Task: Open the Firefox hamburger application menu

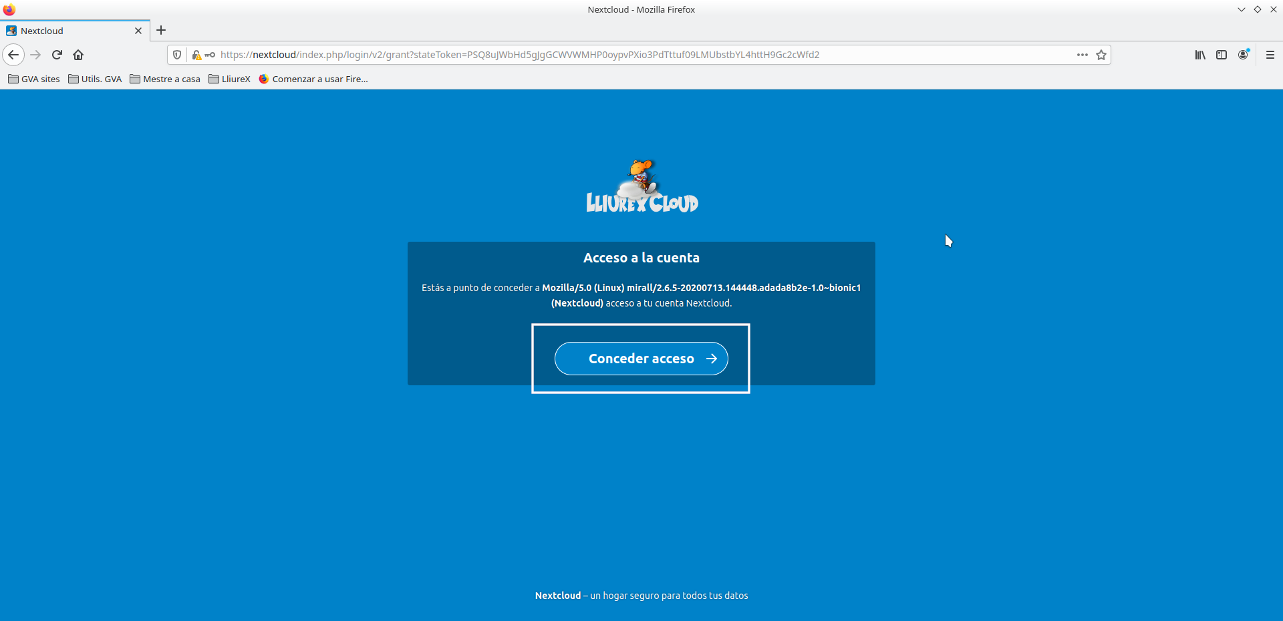Action: coord(1270,55)
